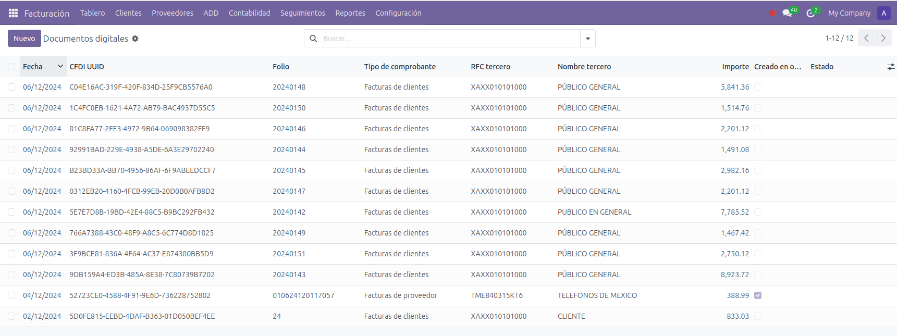
Task: Open the My Company switcher
Action: click(x=849, y=13)
